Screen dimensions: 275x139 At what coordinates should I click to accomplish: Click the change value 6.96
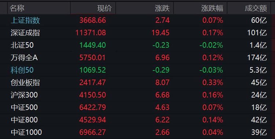pos(162,58)
